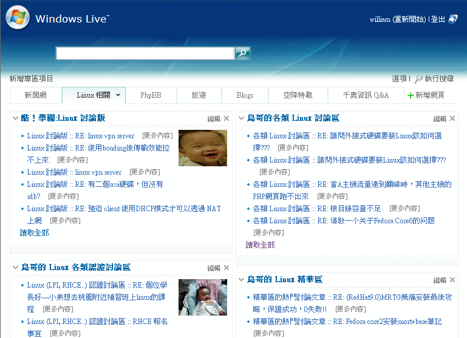Open post RE: 強迫 client 使用DHCP模式
This screenshot has width=467, height=338.
[x=124, y=214]
